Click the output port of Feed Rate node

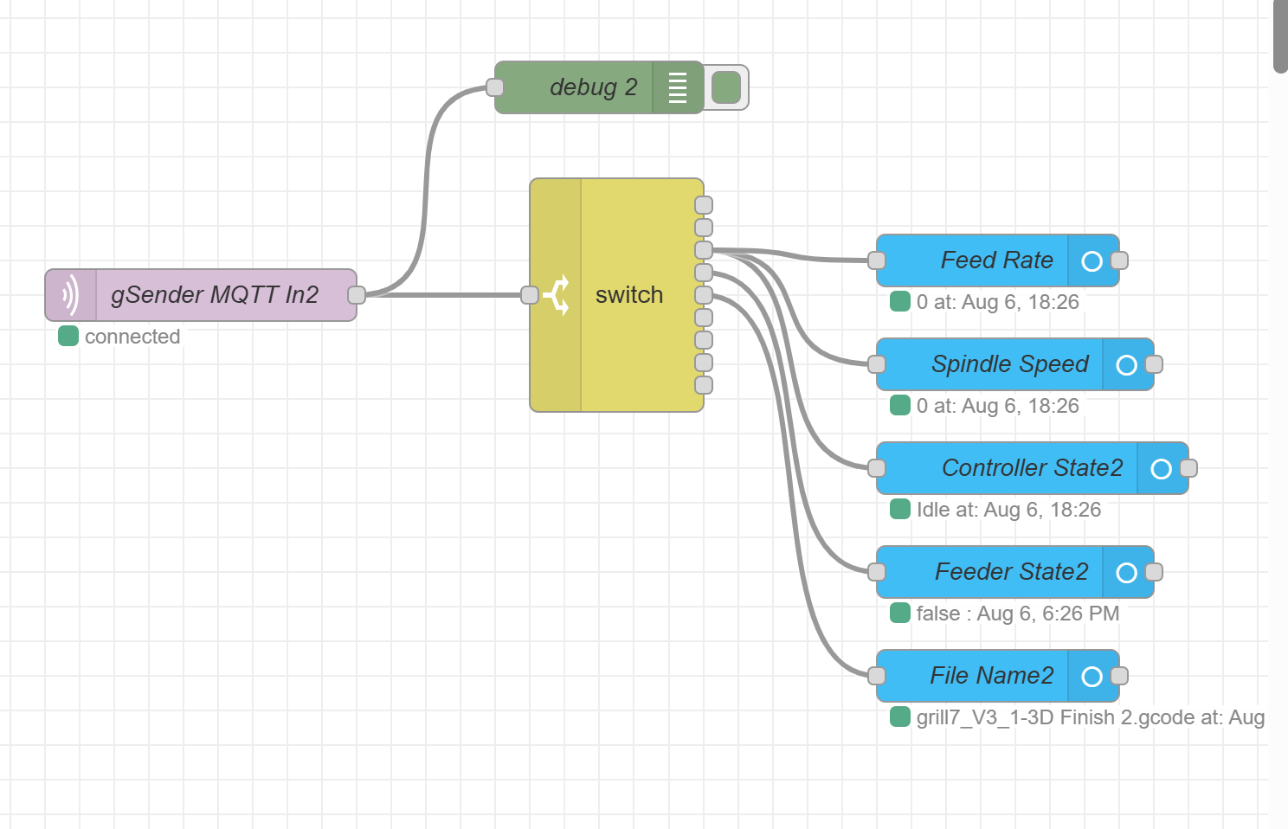(1119, 260)
